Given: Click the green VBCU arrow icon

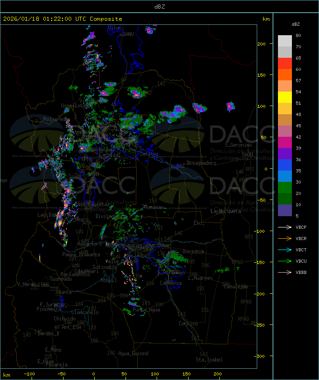Looking at the screenshot, I should pos(285,261).
